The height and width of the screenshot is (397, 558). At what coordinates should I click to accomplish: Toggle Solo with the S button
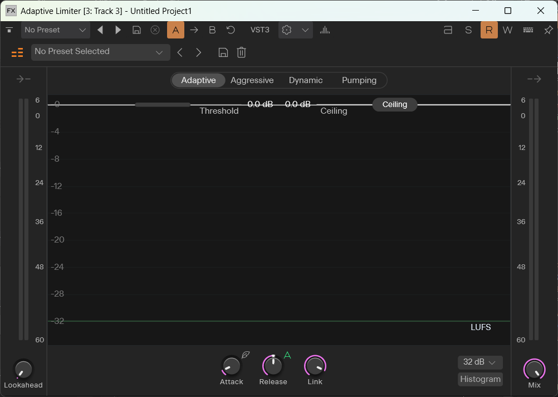tap(468, 30)
